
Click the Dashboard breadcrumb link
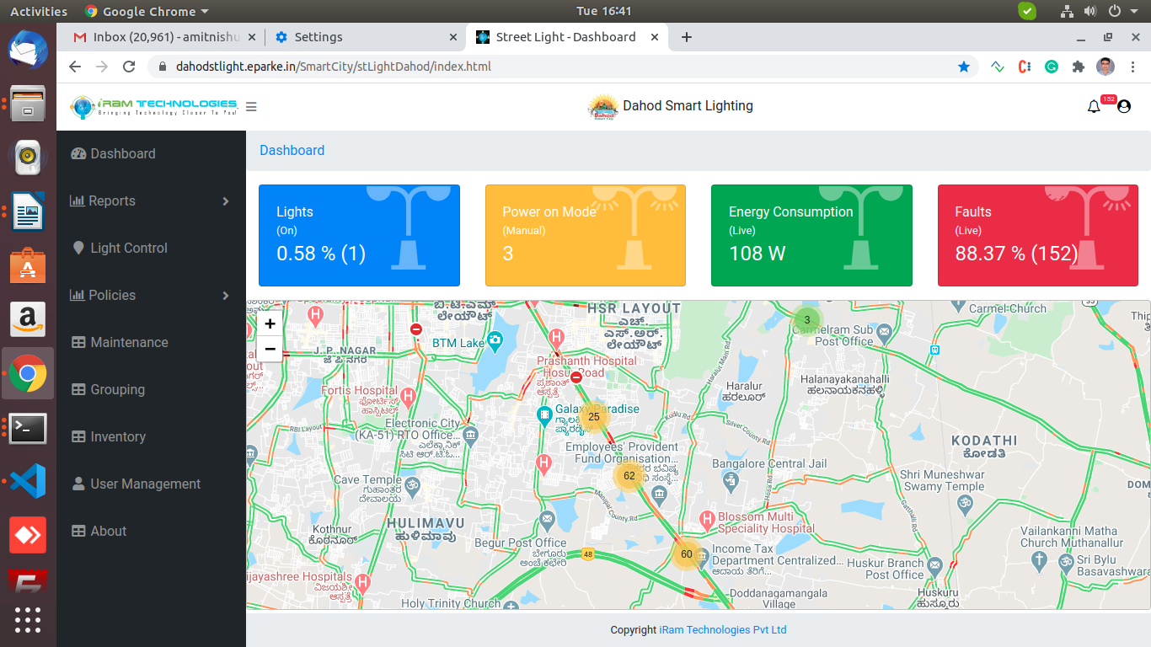[x=292, y=150]
